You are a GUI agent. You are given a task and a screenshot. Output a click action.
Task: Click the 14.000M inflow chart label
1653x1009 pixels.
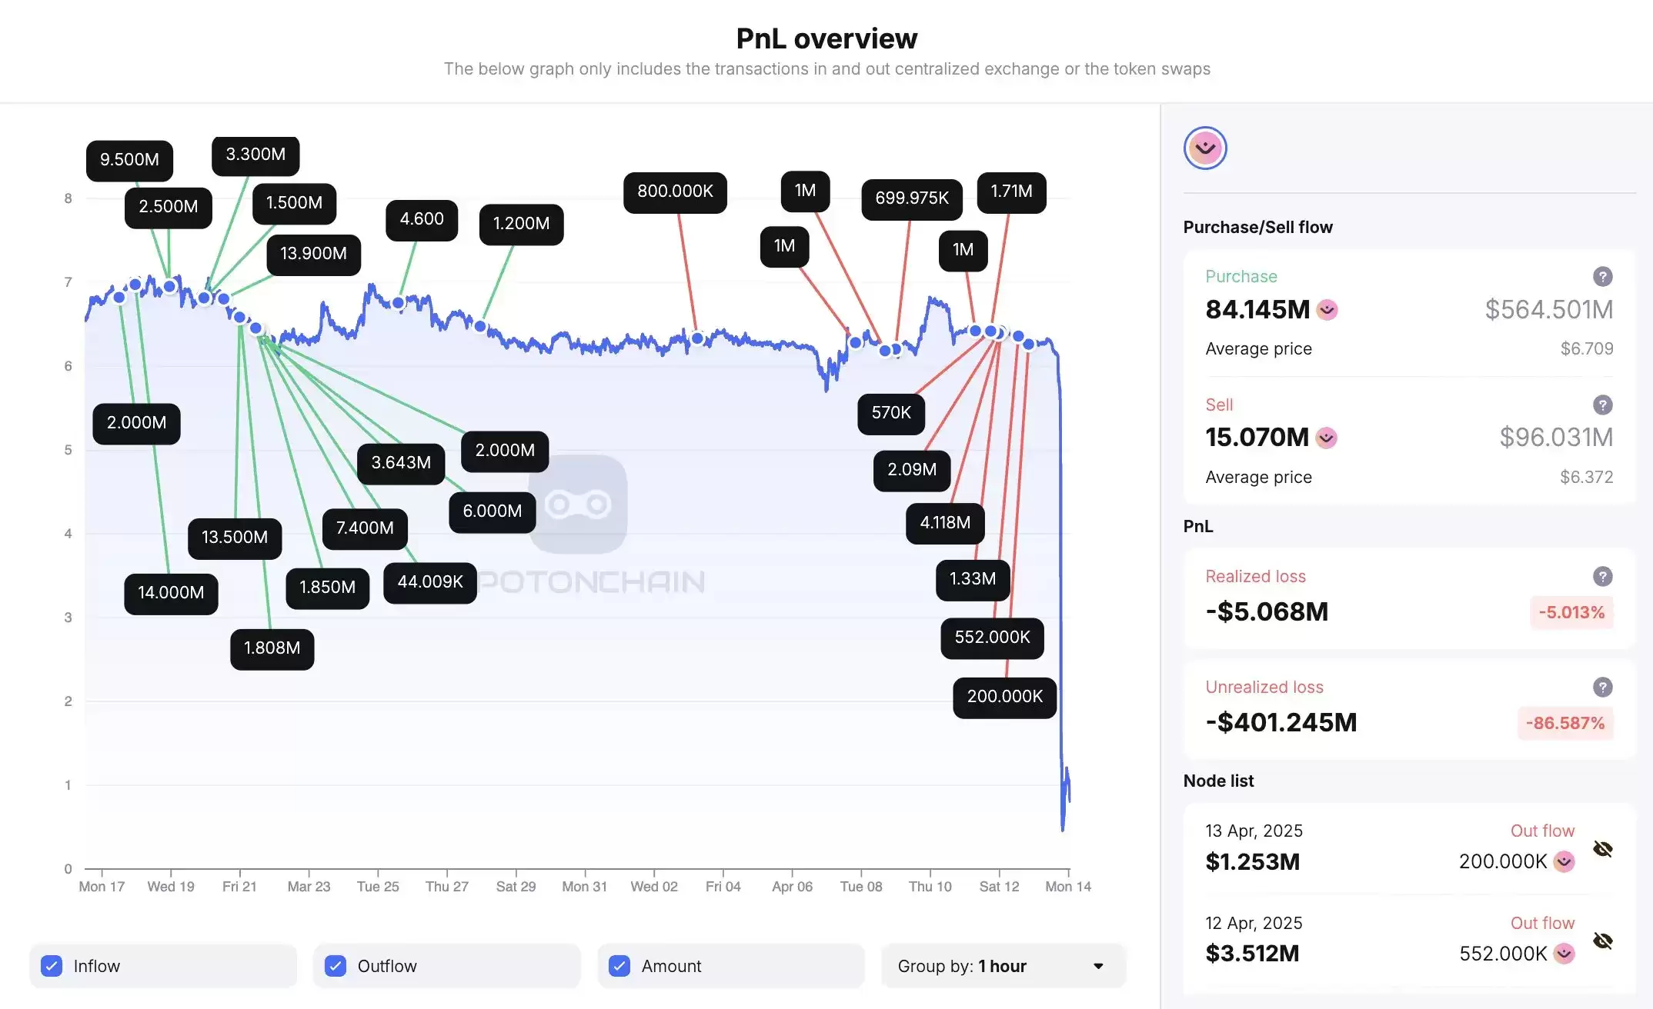[x=171, y=593]
